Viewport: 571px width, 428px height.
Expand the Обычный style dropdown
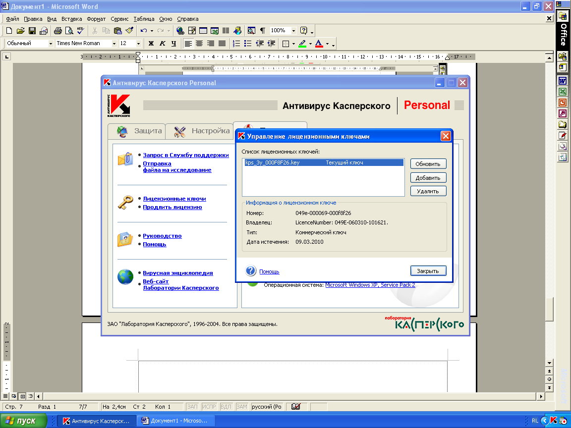tap(51, 44)
